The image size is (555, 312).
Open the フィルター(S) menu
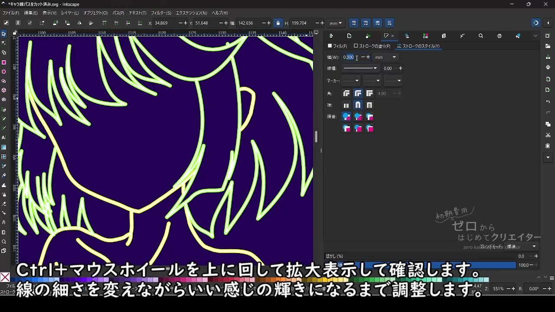pyautogui.click(x=161, y=13)
